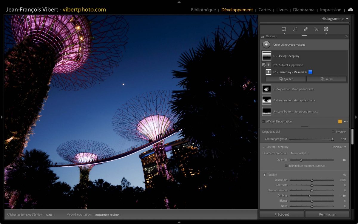Image resolution: width=358 pixels, height=224 pixels.
Task: Collapse the Tonalité section
Action: click(x=264, y=175)
